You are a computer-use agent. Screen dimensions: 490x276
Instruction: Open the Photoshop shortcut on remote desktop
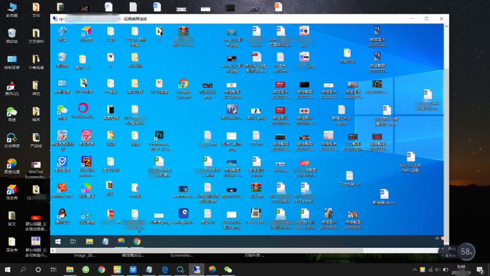(x=159, y=136)
